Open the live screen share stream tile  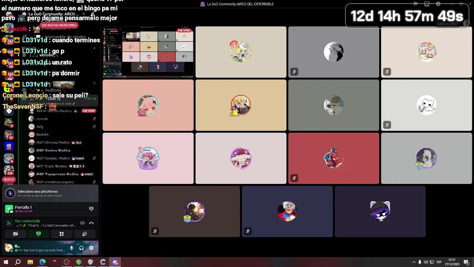pyautogui.click(x=148, y=52)
